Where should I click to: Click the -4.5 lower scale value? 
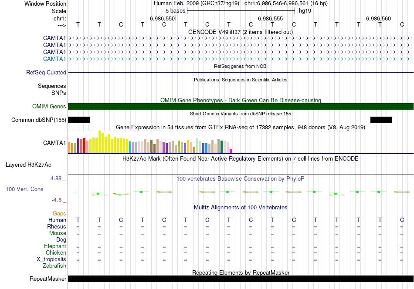(x=57, y=200)
